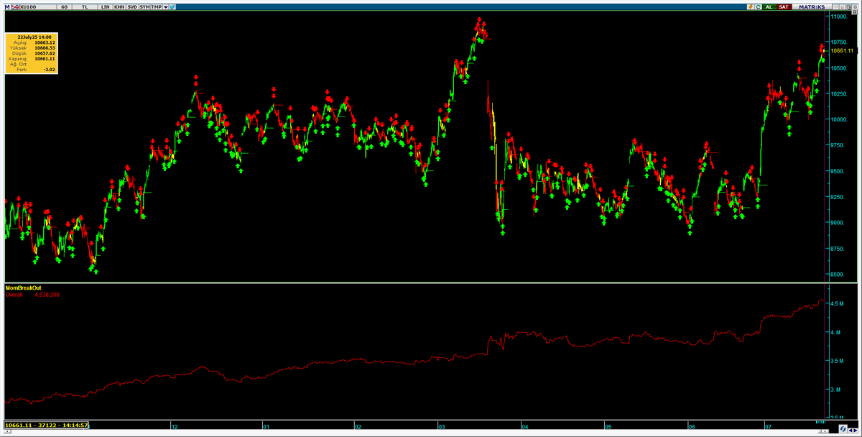The height and width of the screenshot is (437, 862).
Task: Change the 60 period setting
Action: click(64, 7)
